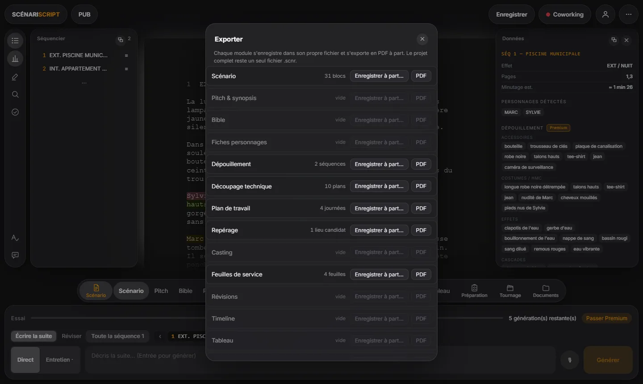Switch to the Scénario tab
Viewport: 643px width, 384px height.
pos(131,291)
